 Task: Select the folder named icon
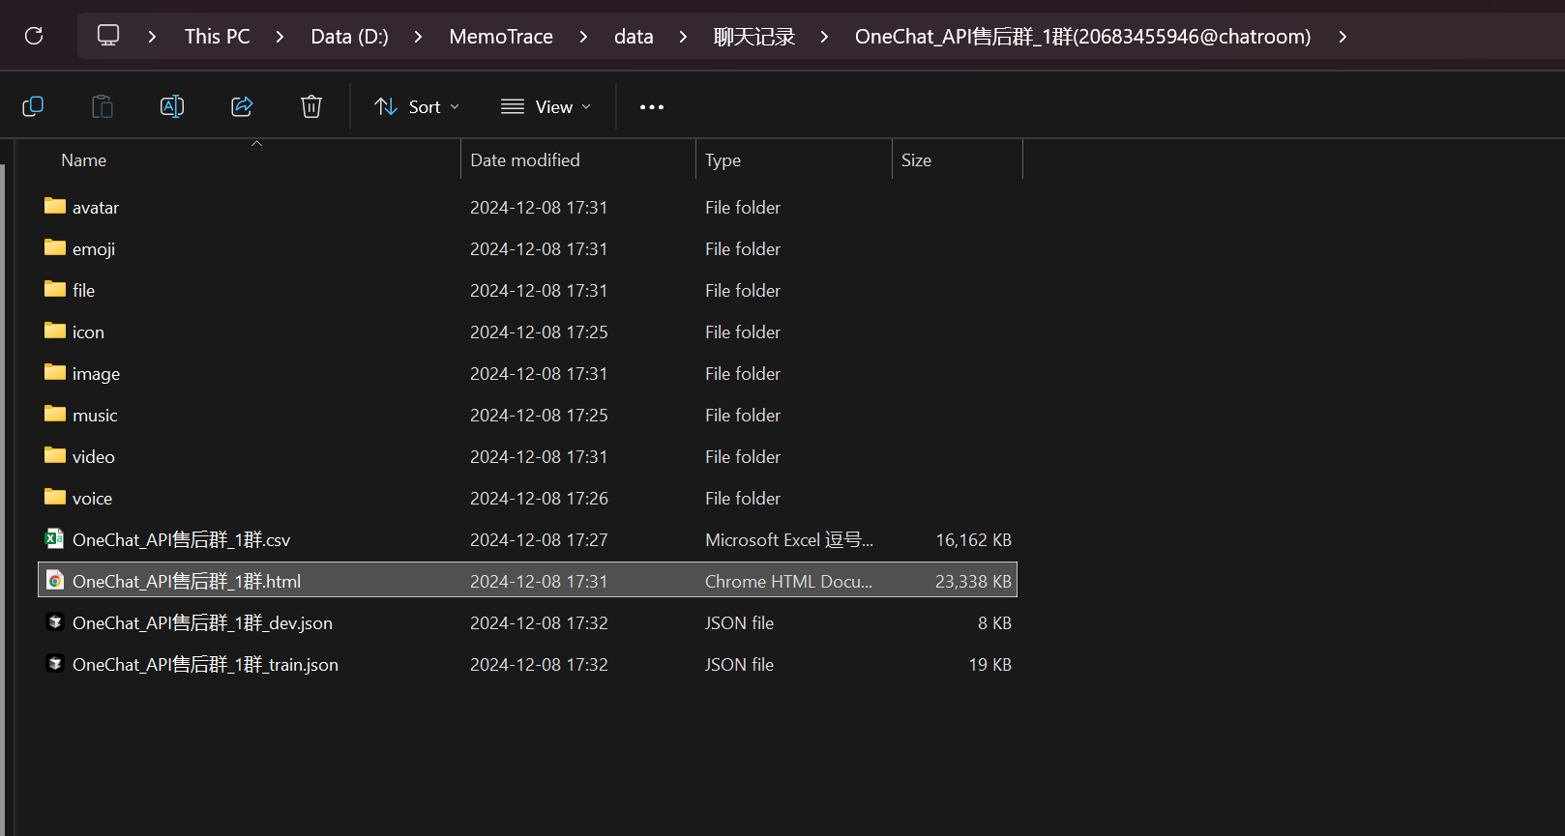pos(88,332)
